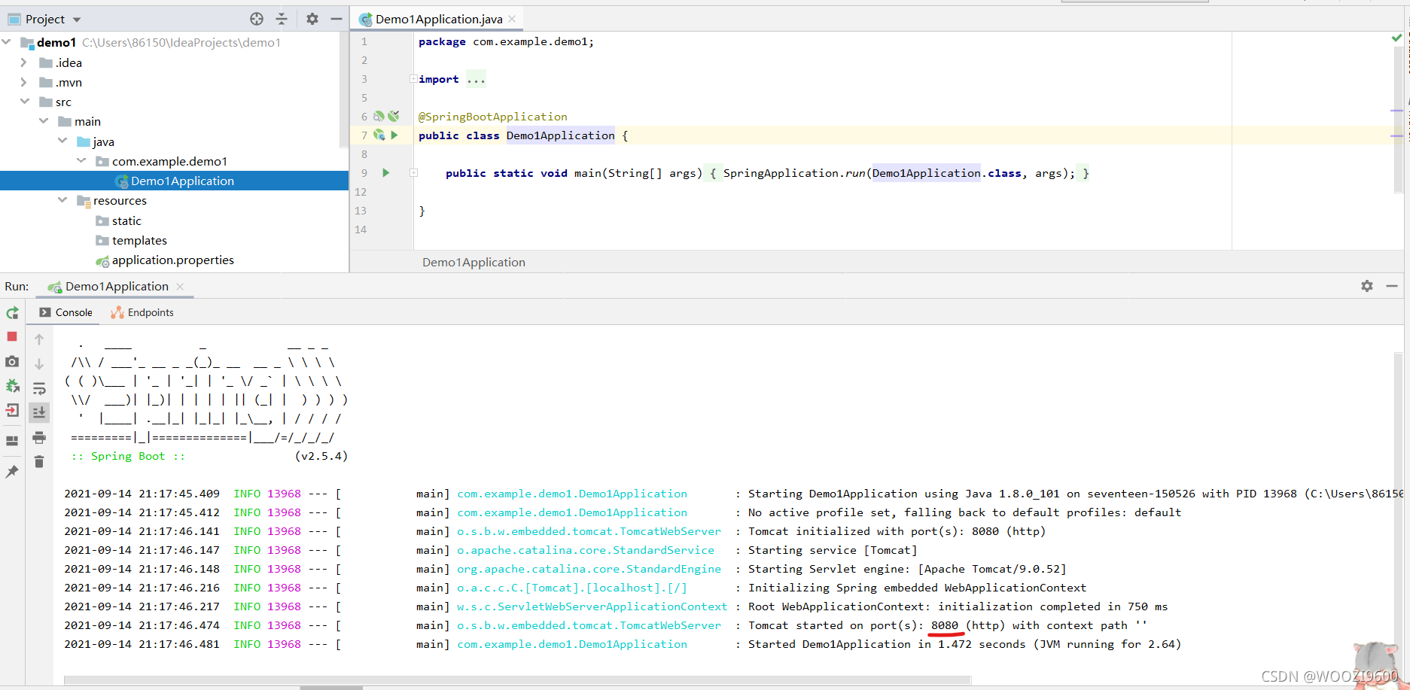This screenshot has width=1410, height=690.
Task: Click the @SpringBootApplication annotation in editor
Action: (493, 117)
